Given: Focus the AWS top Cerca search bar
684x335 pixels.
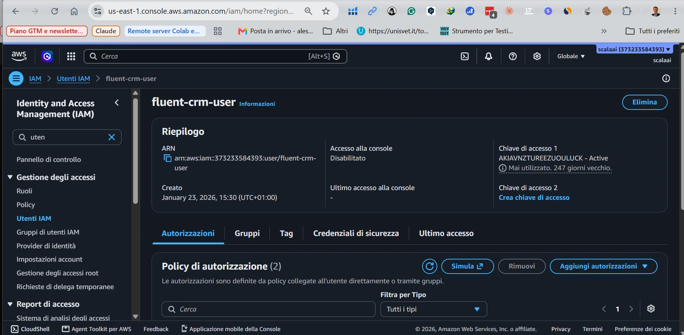Looking at the screenshot, I should (x=215, y=56).
